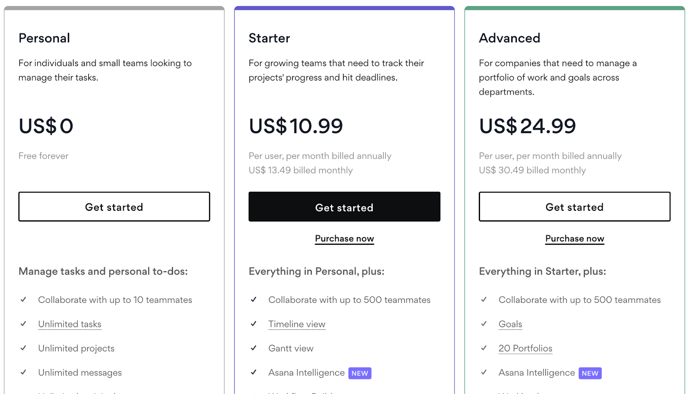
Task: Open the 20 Portfolios feature link
Action: pyautogui.click(x=525, y=348)
